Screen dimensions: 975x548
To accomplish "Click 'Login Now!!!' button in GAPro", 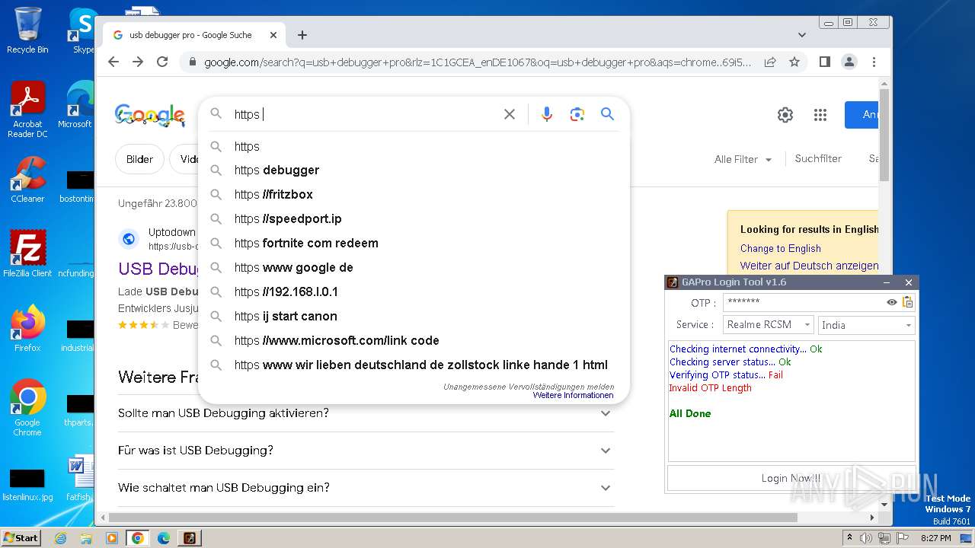I will (x=791, y=479).
